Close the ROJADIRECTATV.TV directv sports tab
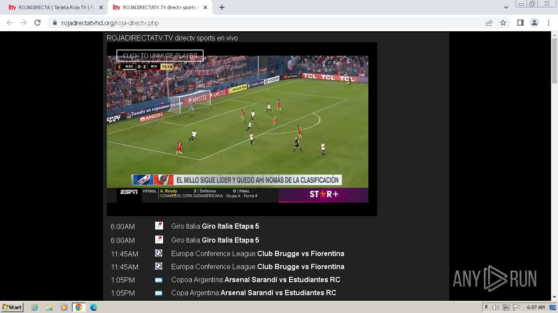Viewport: 558px width, 313px height. point(205,7)
